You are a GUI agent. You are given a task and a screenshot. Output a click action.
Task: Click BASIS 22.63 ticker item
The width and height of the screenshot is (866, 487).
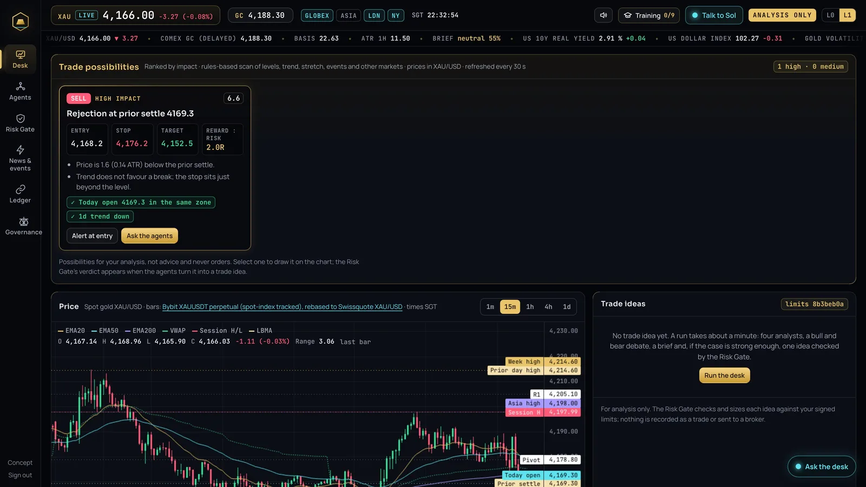(317, 38)
